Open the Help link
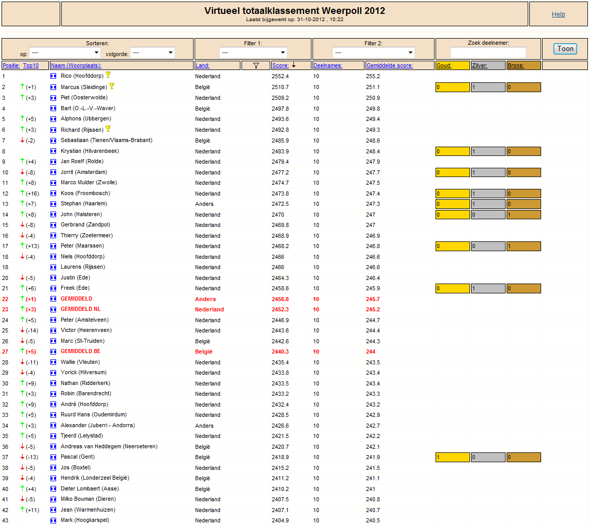 pyautogui.click(x=559, y=14)
